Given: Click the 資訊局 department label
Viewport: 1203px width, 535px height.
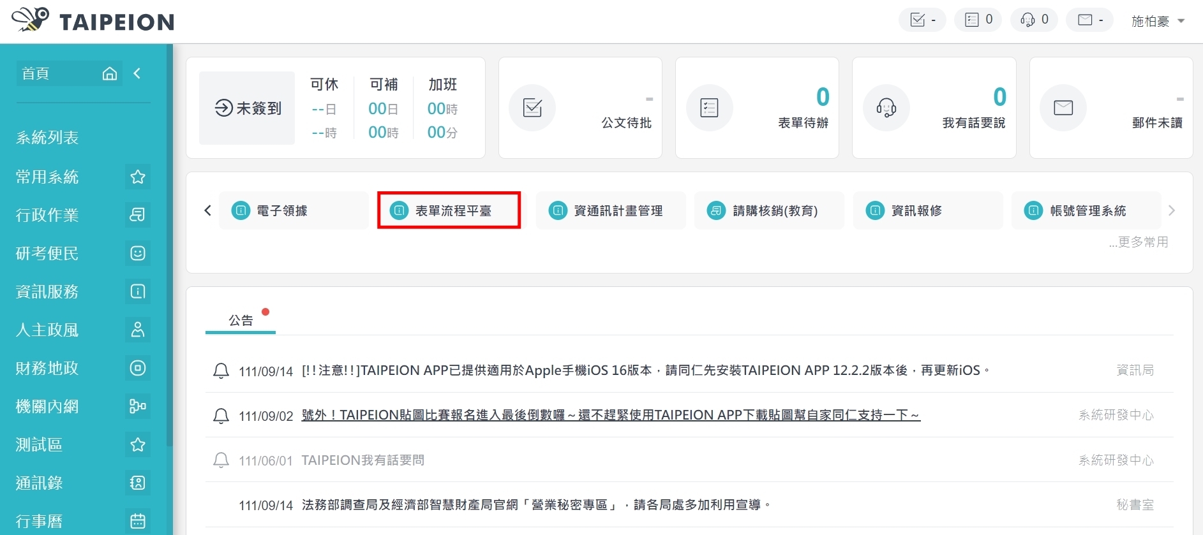Looking at the screenshot, I should [1135, 370].
